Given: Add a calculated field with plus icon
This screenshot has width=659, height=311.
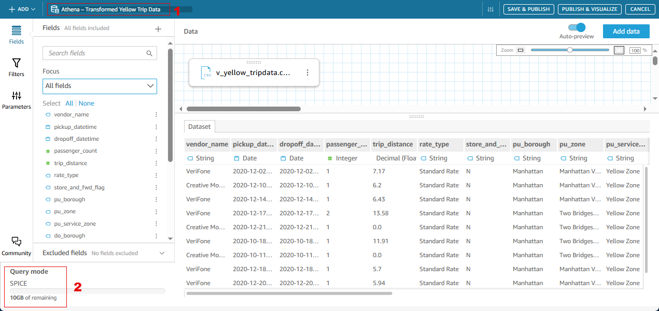Looking at the screenshot, I should 159,29.
